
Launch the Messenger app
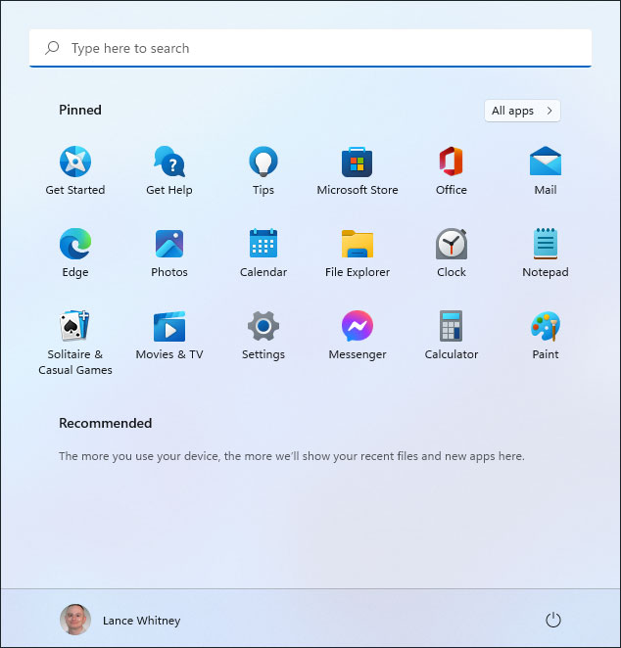(358, 327)
